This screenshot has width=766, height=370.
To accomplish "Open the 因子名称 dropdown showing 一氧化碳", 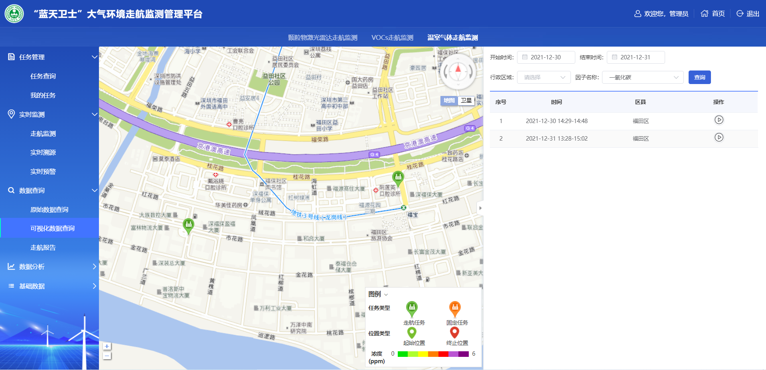I will [643, 77].
